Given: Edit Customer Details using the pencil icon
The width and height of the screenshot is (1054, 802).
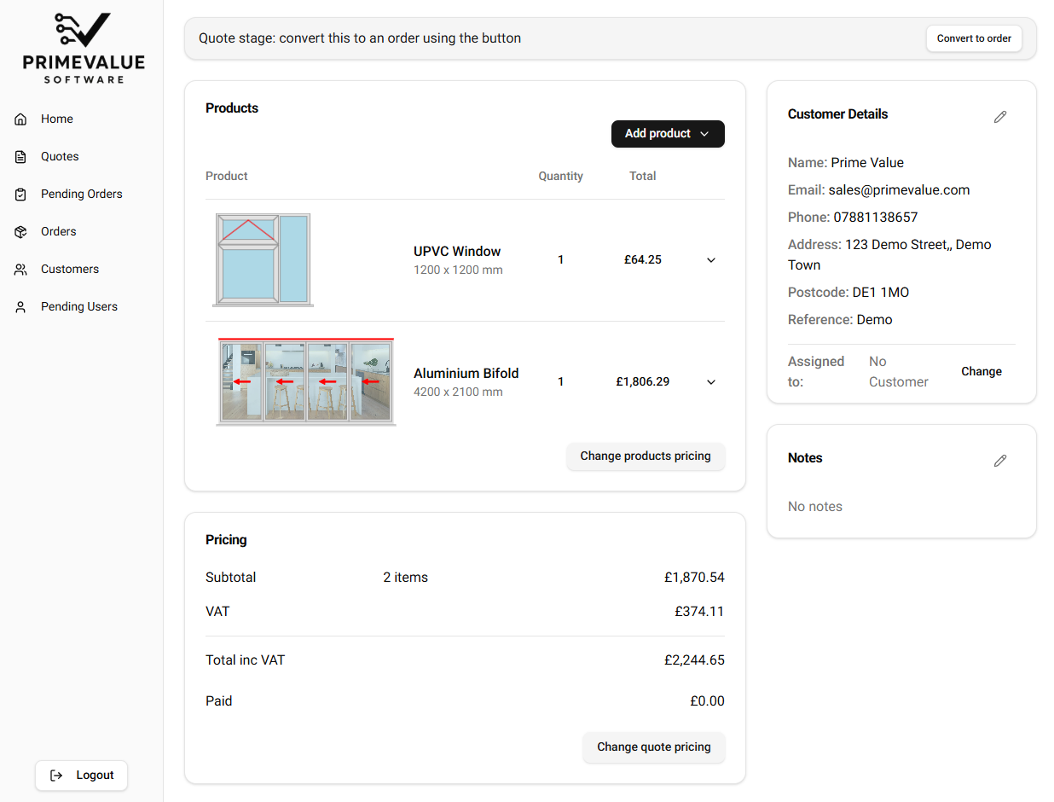Looking at the screenshot, I should click(x=1000, y=117).
